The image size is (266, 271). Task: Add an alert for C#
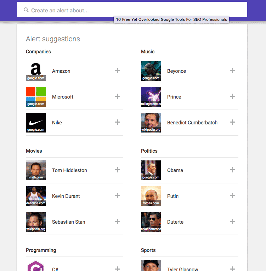[x=117, y=269]
